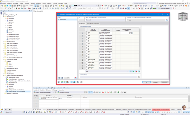Viewport: 190px width, 115px height.
Task: Select Configurations pour les surfaces in navigator tree
Action: click(x=17, y=91)
